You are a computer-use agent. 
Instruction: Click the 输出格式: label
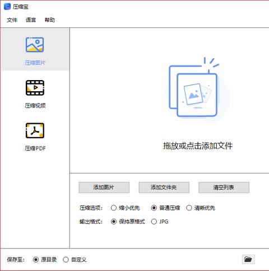pyautogui.click(x=91, y=222)
